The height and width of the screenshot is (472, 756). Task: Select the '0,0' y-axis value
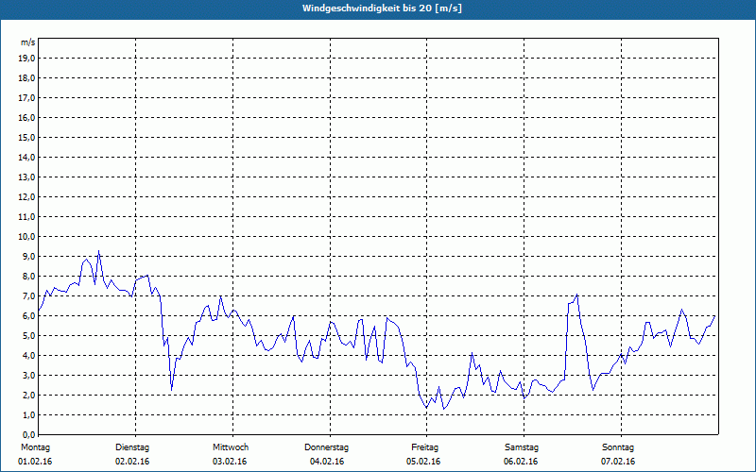pos(29,434)
